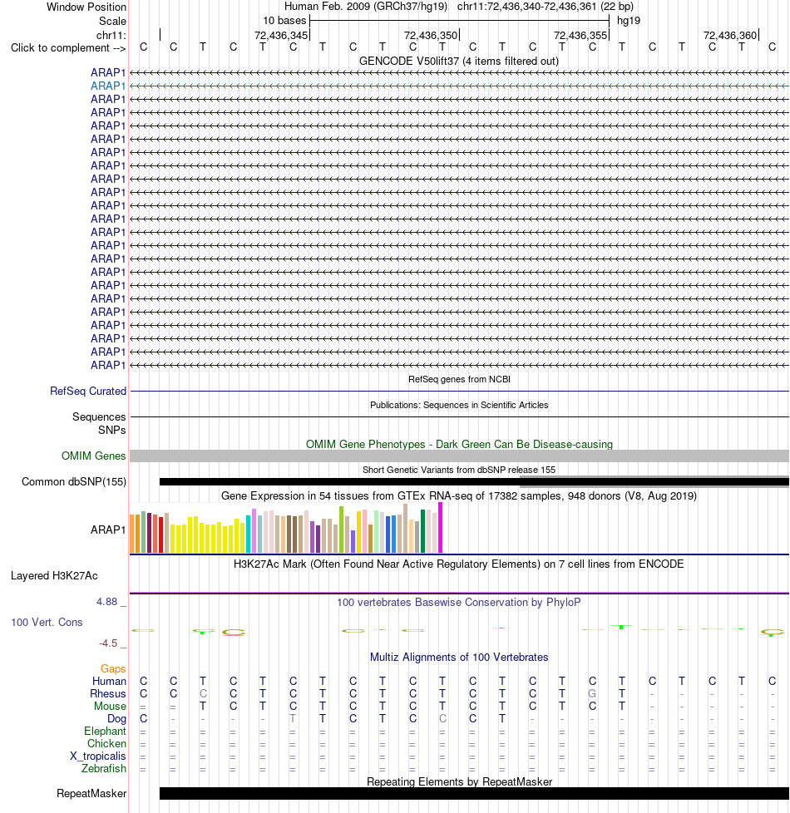
Task: Click the gray OMIM Genes item bar
Action: pyautogui.click(x=459, y=456)
